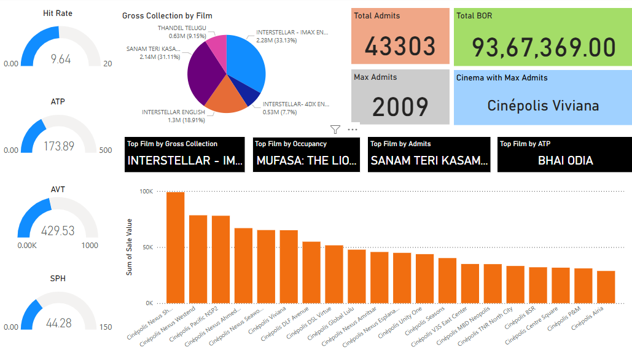Select the Cinépolis Viviana bar
The height and width of the screenshot is (350, 632).
coord(289,266)
